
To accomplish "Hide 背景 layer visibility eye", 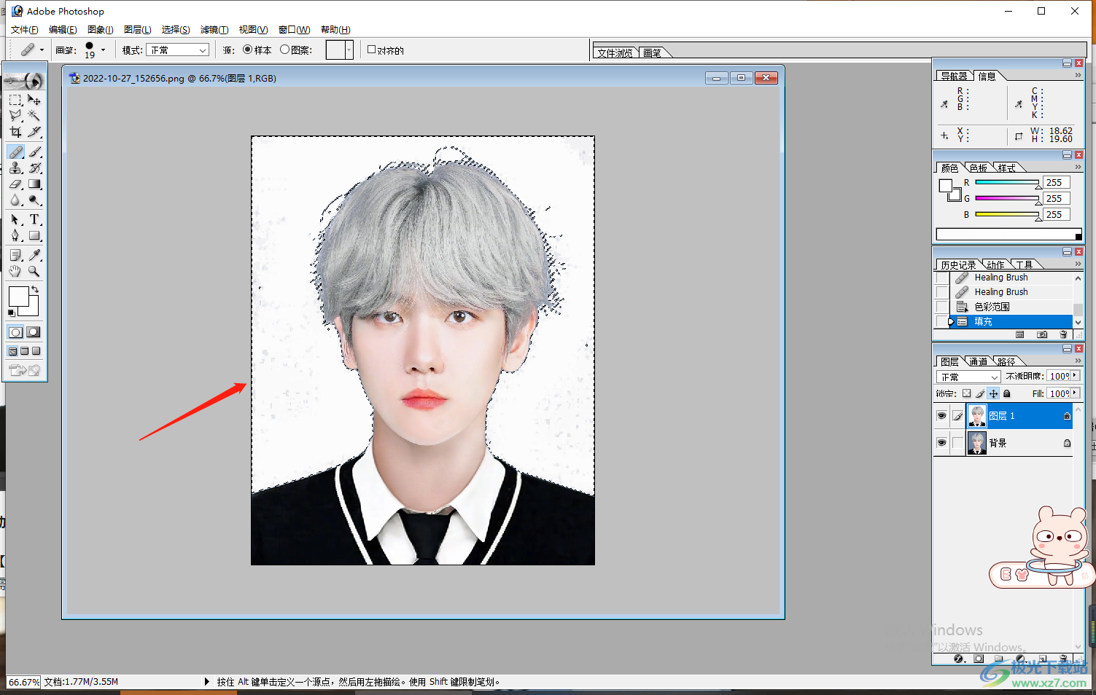I will pos(941,443).
